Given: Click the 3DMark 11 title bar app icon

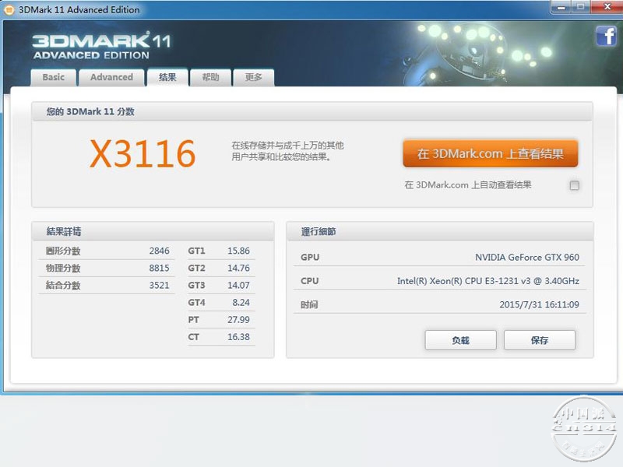Looking at the screenshot, I should point(9,9).
